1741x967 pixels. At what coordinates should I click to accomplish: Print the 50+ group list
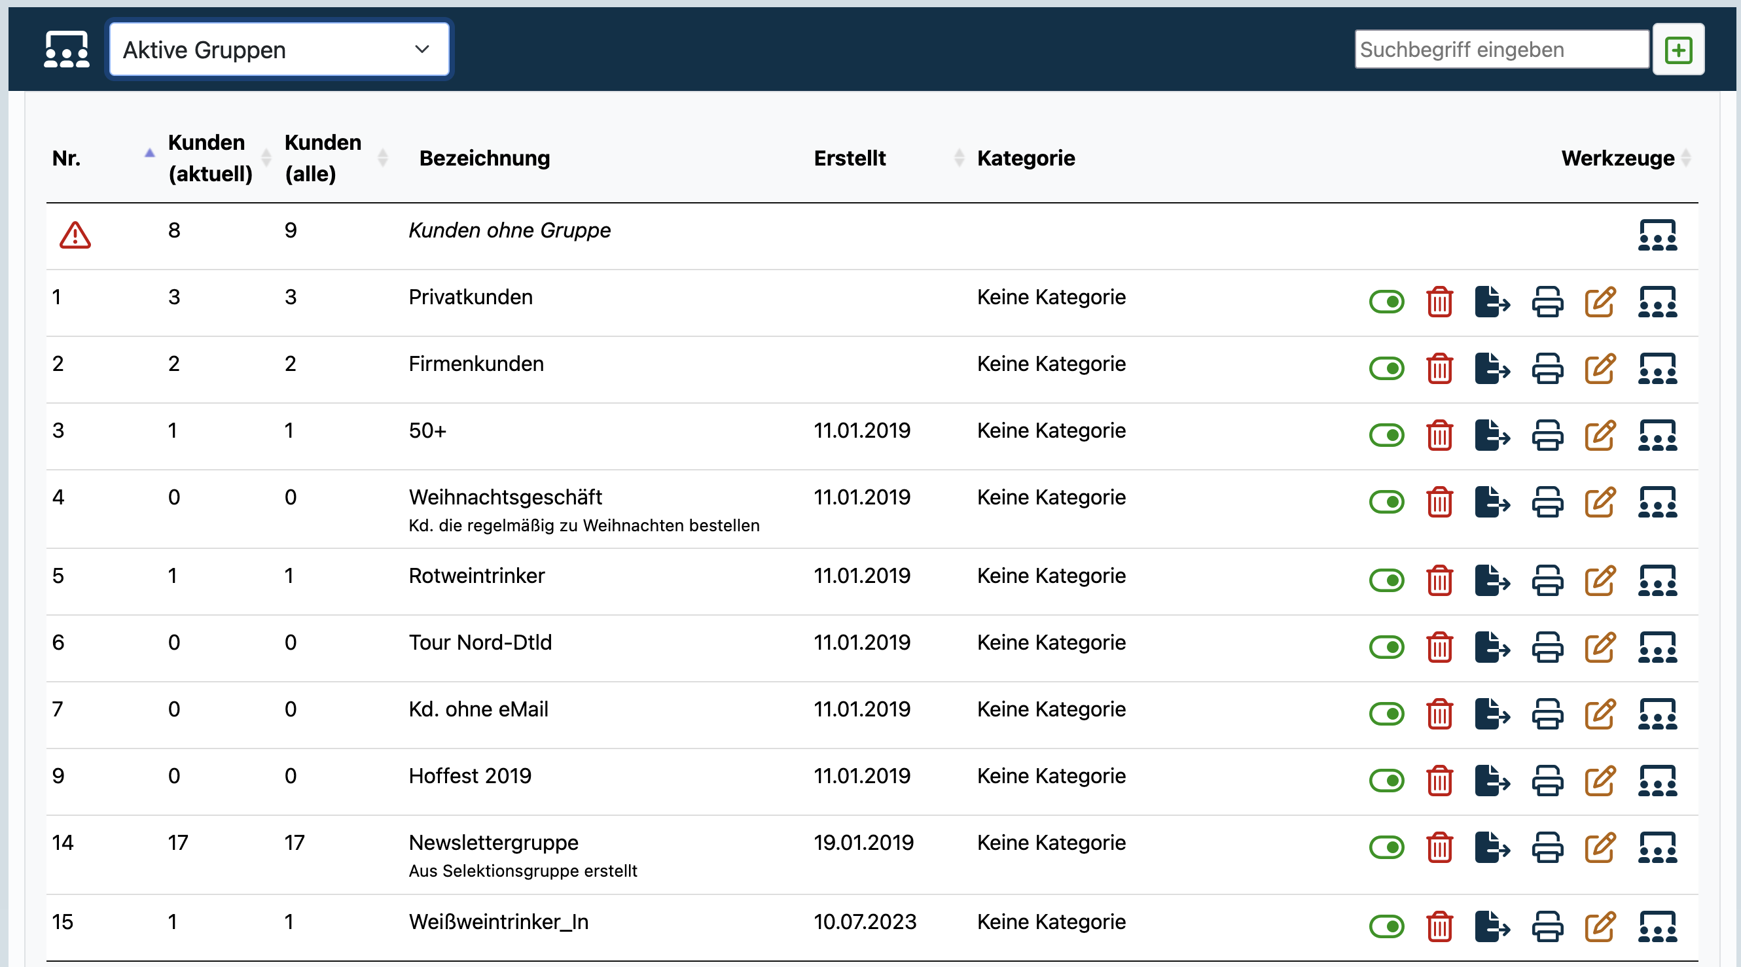click(x=1547, y=436)
